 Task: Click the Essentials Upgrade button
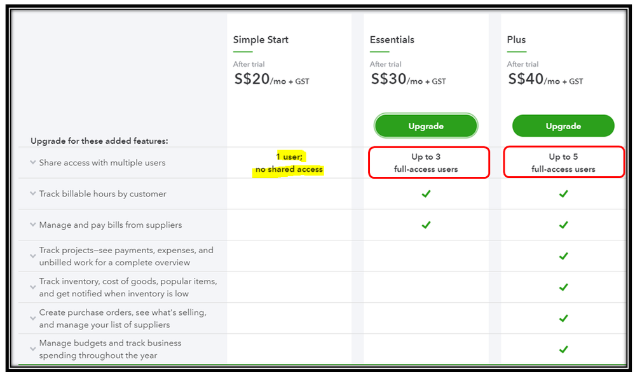pyautogui.click(x=426, y=126)
